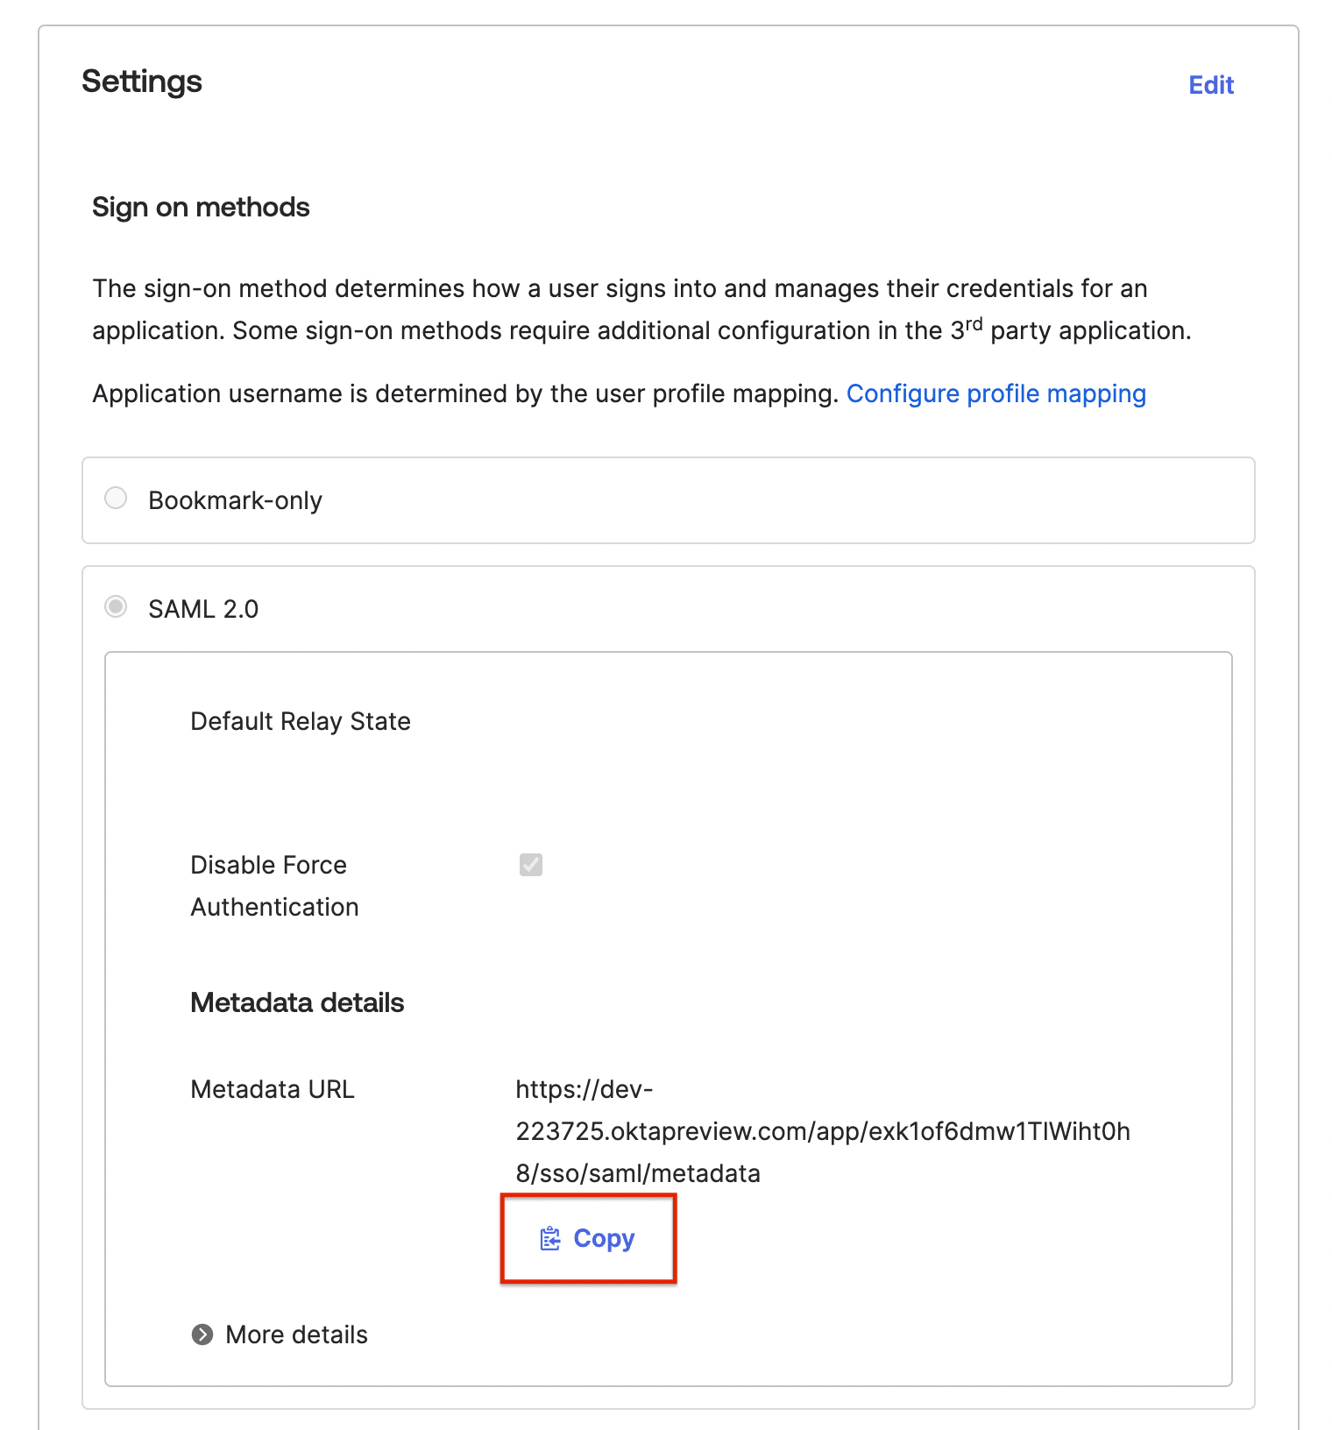Click the circled arrow icon before More details
This screenshot has height=1430, width=1332.
coord(202,1334)
